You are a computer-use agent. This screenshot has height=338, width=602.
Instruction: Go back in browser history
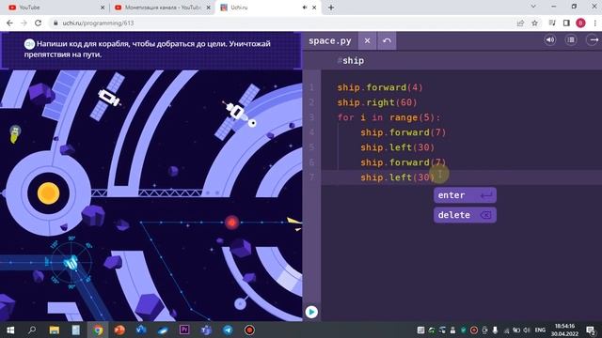[9, 23]
